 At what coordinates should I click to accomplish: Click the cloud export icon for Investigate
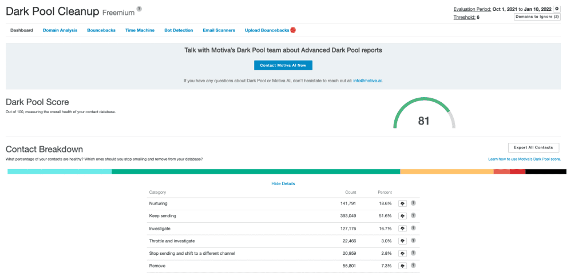402,229
